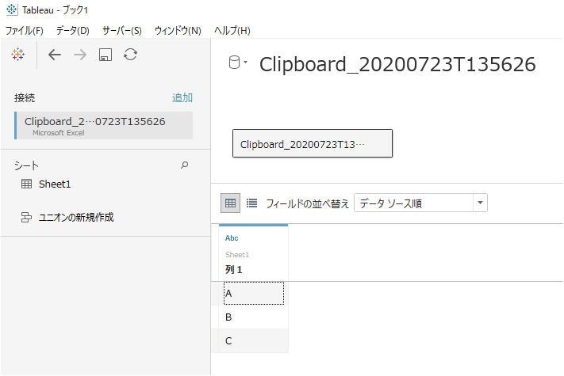Click ユニオンの新規作成 to create a union
This screenshot has height=376, width=564.
pos(76,217)
